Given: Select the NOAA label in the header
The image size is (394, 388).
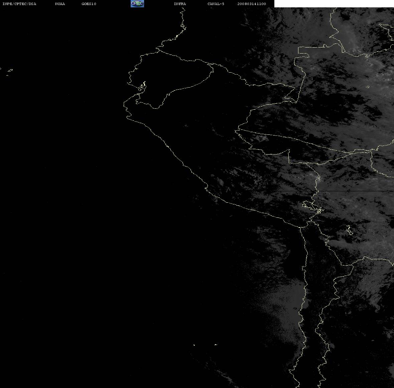Looking at the screenshot, I should 60,4.
